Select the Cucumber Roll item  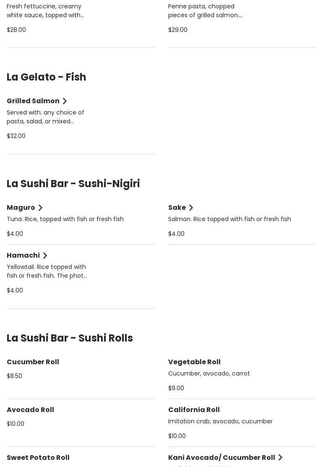(x=33, y=362)
